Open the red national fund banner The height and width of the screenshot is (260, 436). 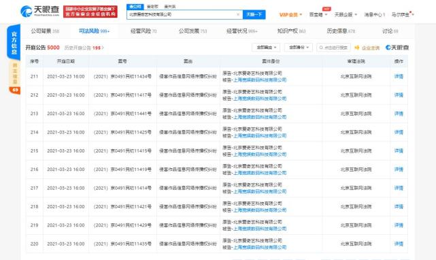click(90, 12)
